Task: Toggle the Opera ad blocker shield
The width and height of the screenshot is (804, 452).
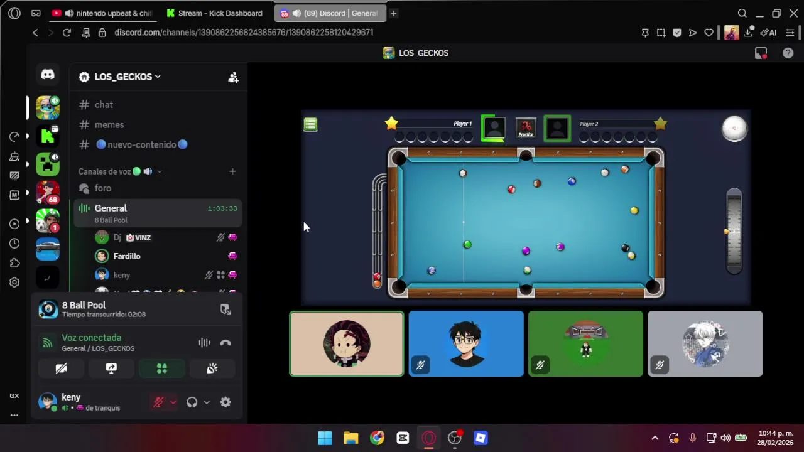Action: (676, 33)
